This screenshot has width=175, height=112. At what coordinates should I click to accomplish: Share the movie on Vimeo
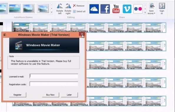click(x=127, y=9)
